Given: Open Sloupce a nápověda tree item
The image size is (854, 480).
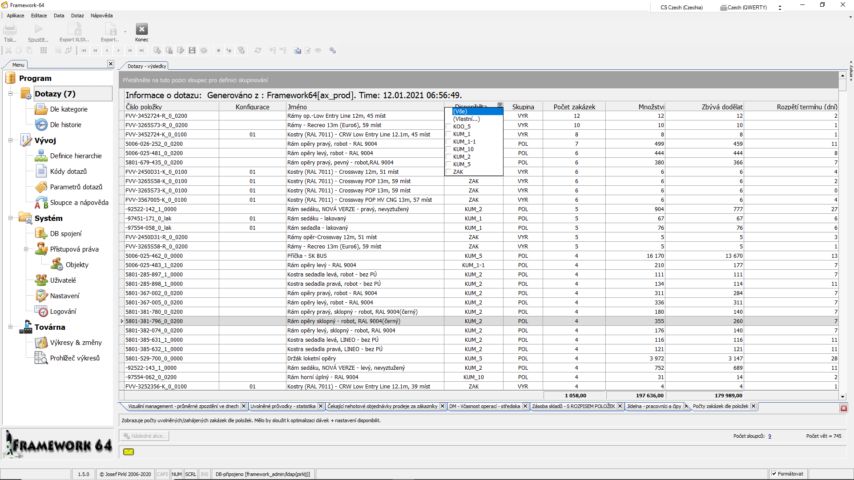Looking at the screenshot, I should 79,203.
